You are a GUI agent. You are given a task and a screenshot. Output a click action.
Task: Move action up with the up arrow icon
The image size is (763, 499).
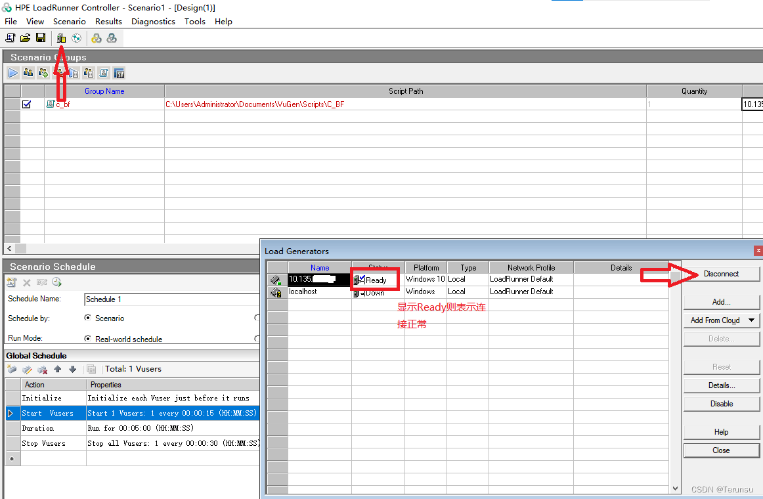[57, 369]
